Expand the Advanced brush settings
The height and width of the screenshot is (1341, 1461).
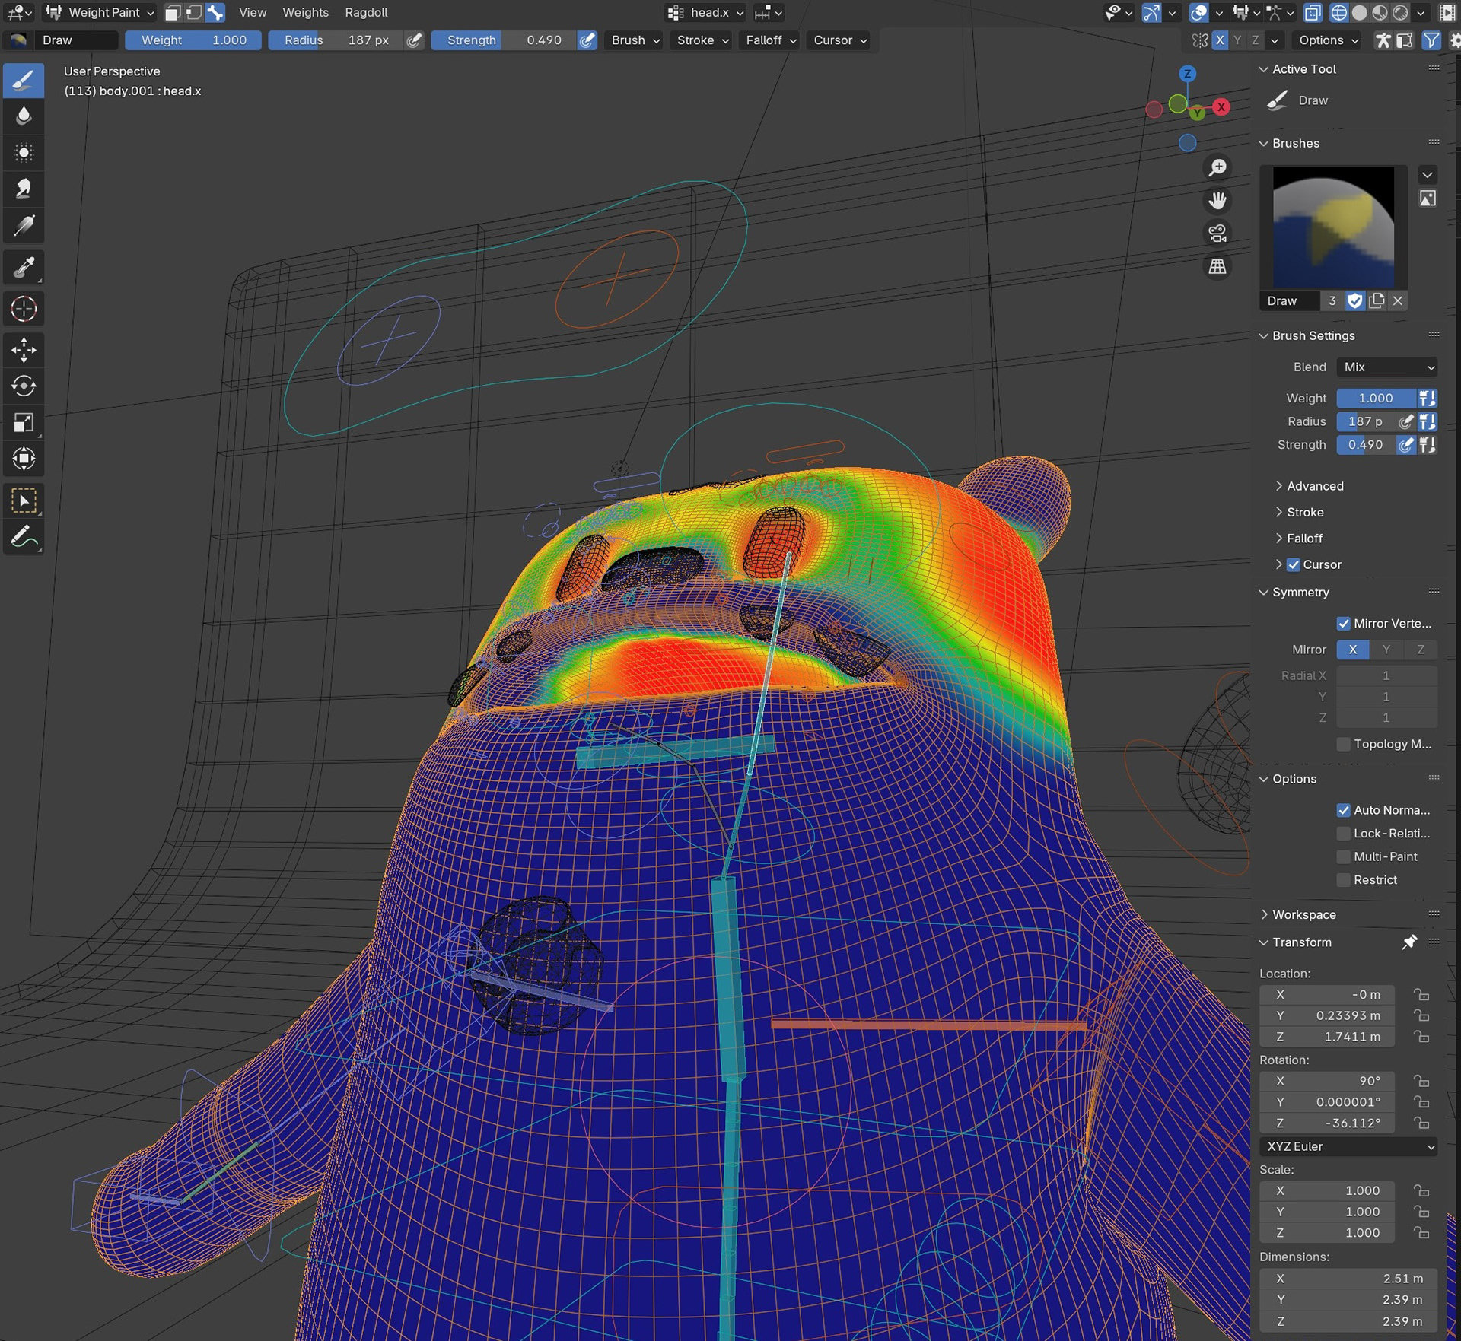tap(1314, 486)
